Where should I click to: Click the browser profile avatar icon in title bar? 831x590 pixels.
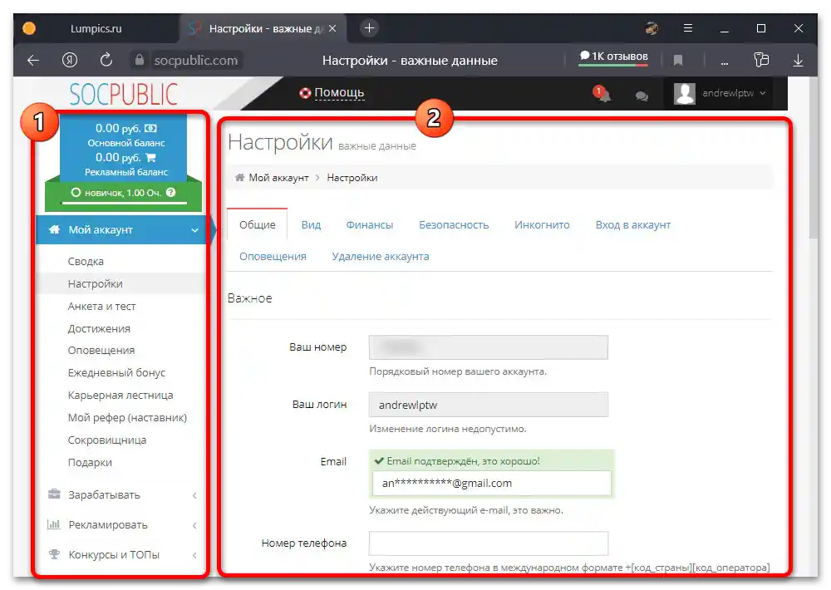[652, 28]
